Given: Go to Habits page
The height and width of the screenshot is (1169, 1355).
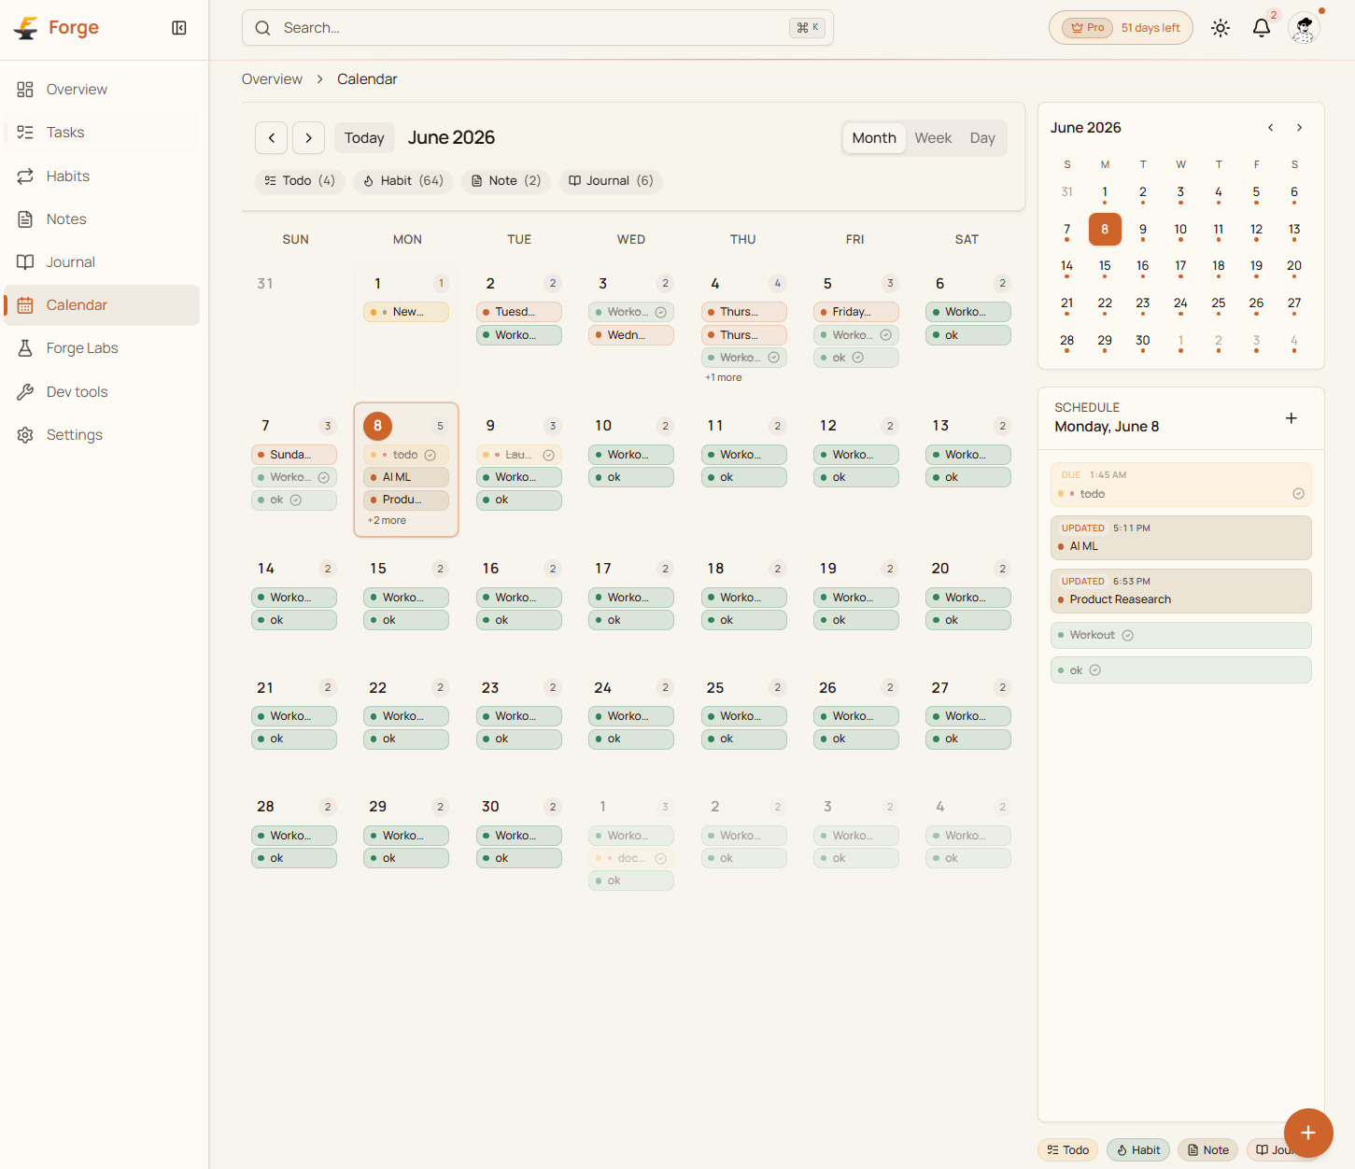Looking at the screenshot, I should 102,176.
